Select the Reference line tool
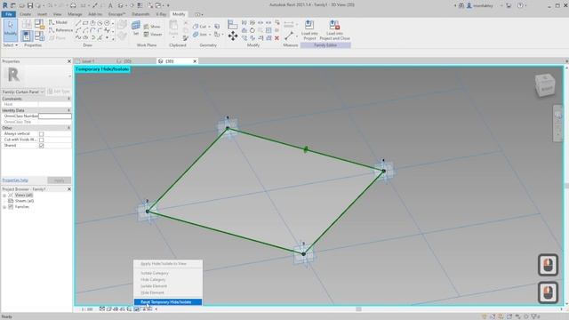Viewport: 569px width, 320px height. pos(60,30)
